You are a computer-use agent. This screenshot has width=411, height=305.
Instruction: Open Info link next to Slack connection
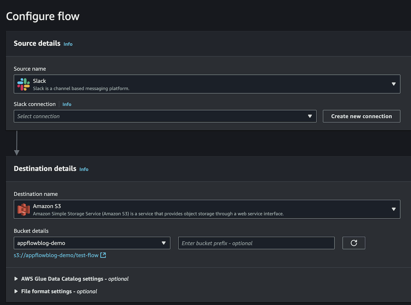[67, 104]
